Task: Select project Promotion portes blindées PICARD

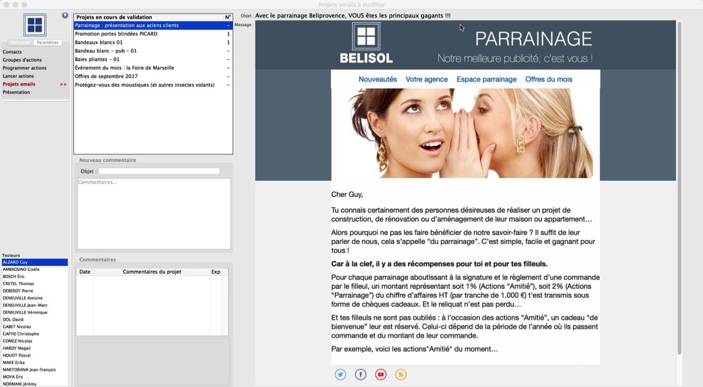Action: pos(116,34)
